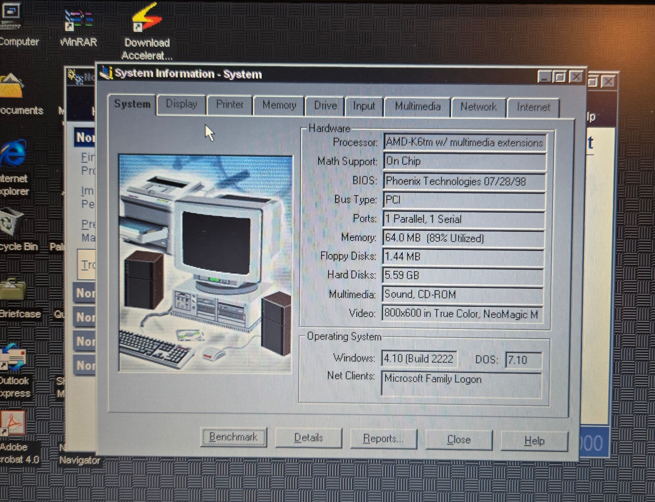Click the Math Support 'On Chip' field
The height and width of the screenshot is (502, 655).
(x=465, y=161)
